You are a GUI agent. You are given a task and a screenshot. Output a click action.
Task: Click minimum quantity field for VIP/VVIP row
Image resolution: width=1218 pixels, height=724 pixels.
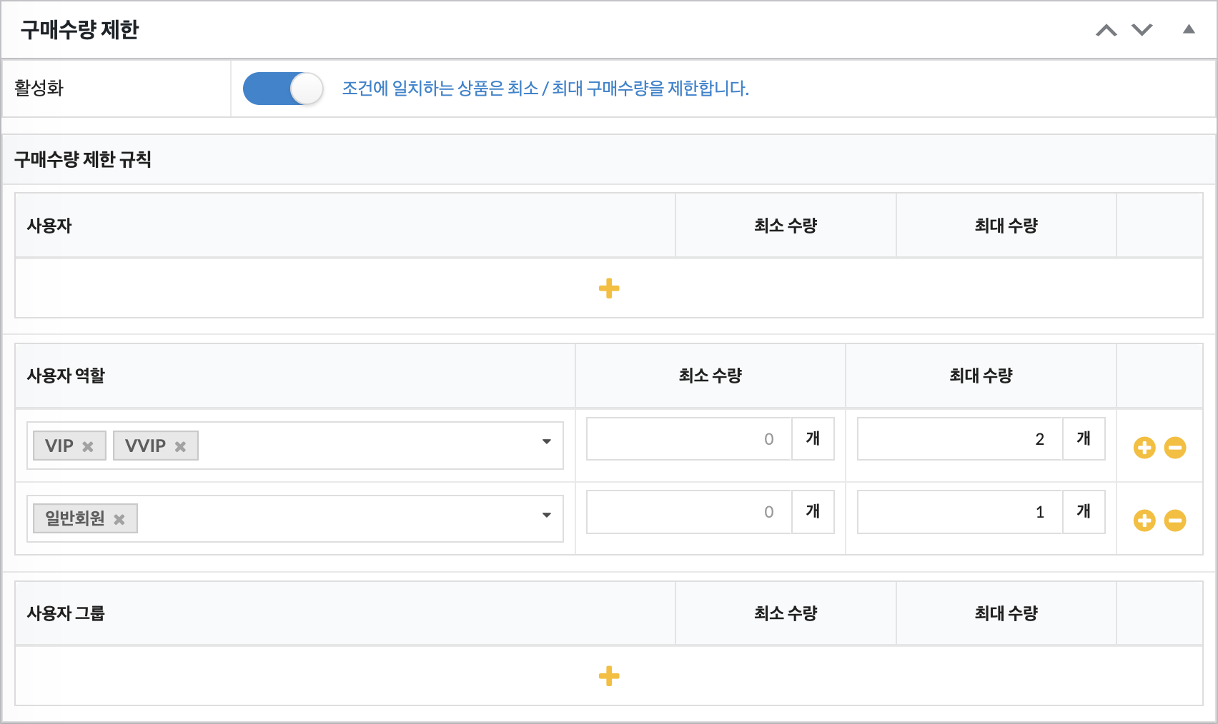click(689, 439)
